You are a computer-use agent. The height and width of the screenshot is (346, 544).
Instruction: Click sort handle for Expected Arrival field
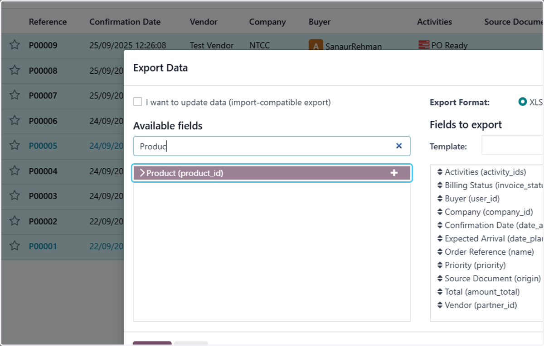[x=440, y=238]
